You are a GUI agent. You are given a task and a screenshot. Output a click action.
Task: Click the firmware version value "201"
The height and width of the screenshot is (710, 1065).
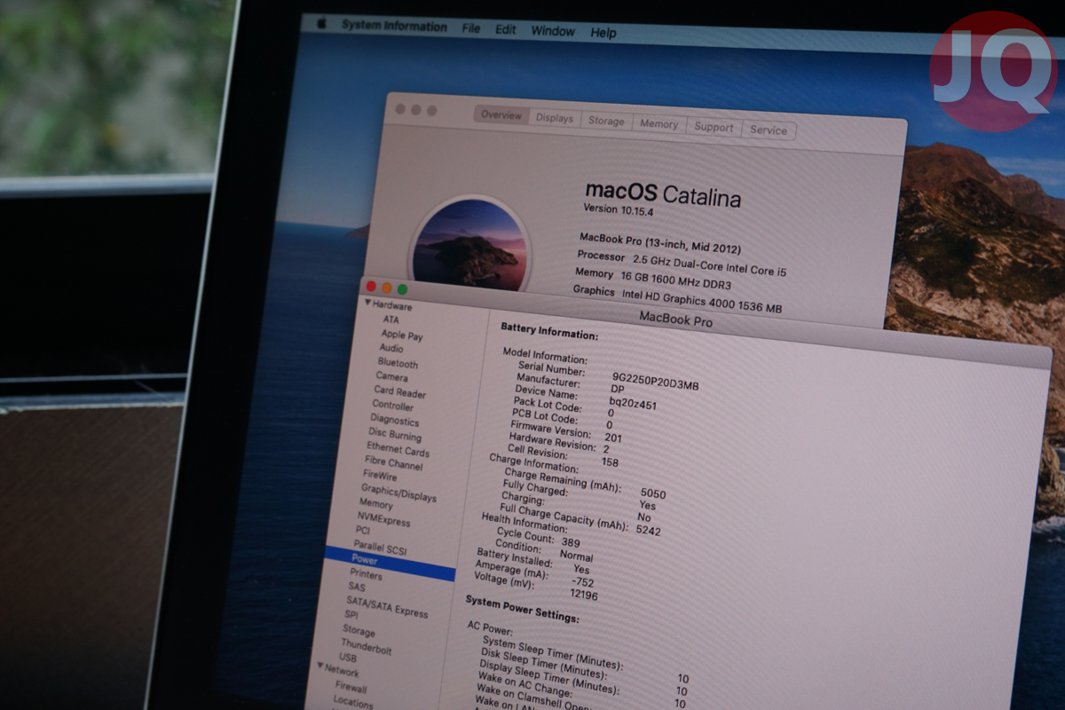(613, 438)
